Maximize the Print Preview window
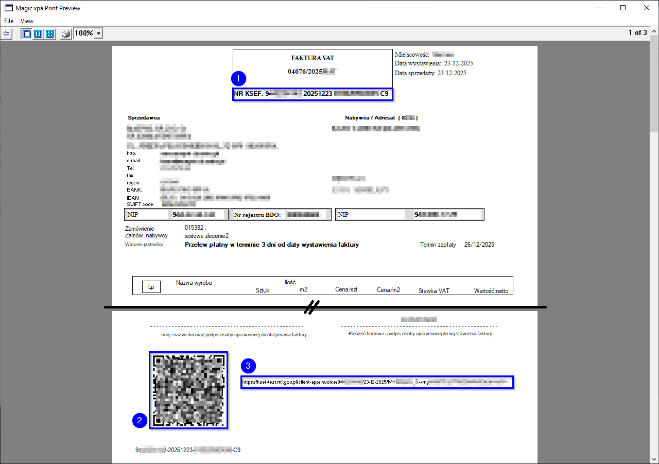Image resolution: width=659 pixels, height=464 pixels. [x=623, y=8]
